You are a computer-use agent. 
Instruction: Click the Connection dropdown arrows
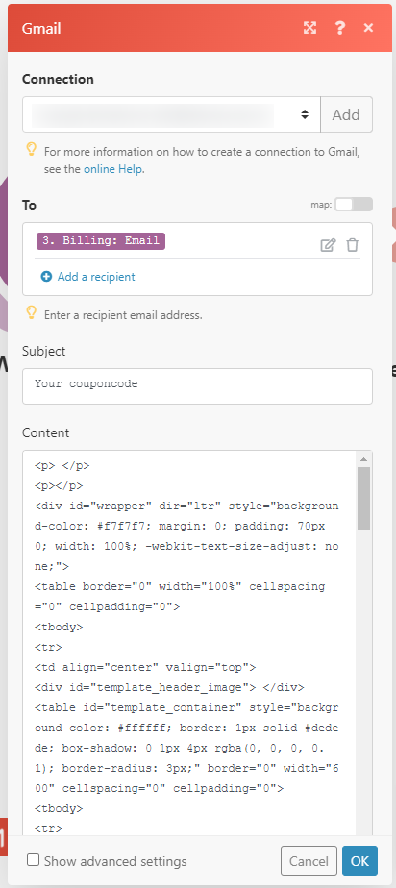pos(305,114)
